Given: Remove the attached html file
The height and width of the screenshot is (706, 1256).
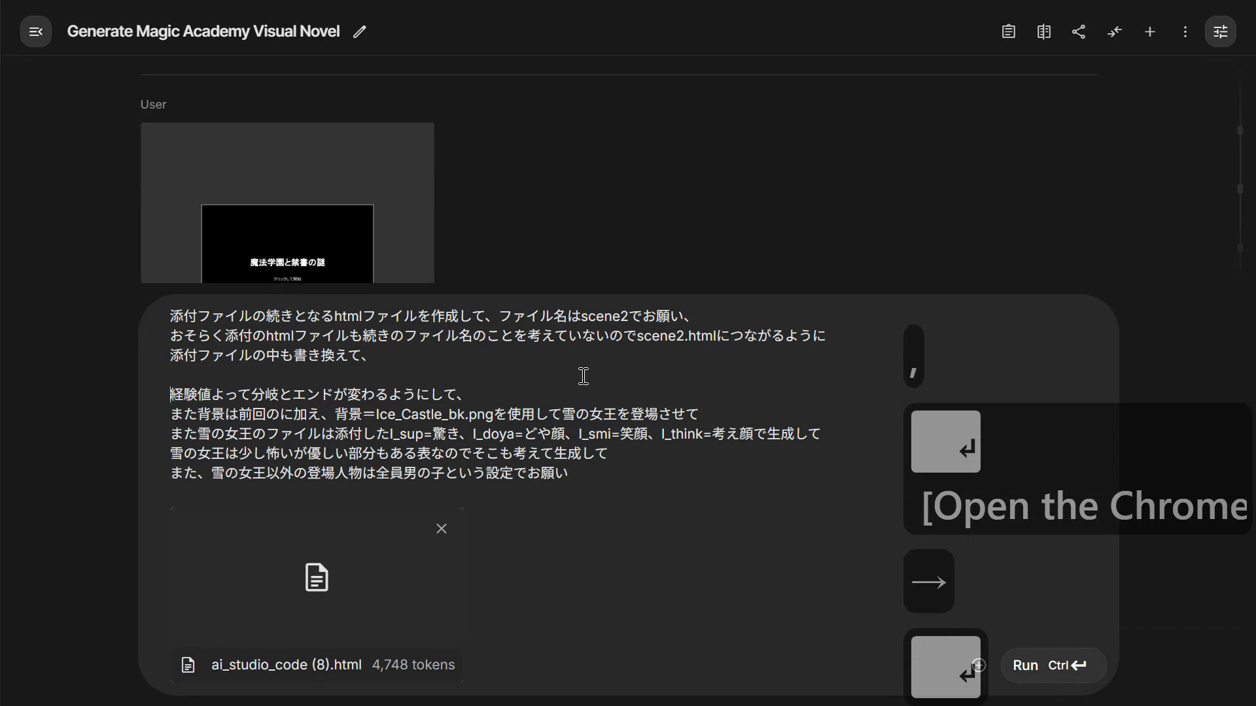Looking at the screenshot, I should 442,528.
